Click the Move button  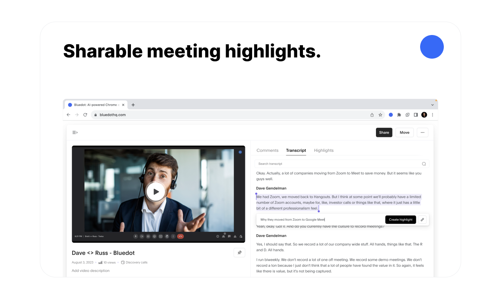404,133
